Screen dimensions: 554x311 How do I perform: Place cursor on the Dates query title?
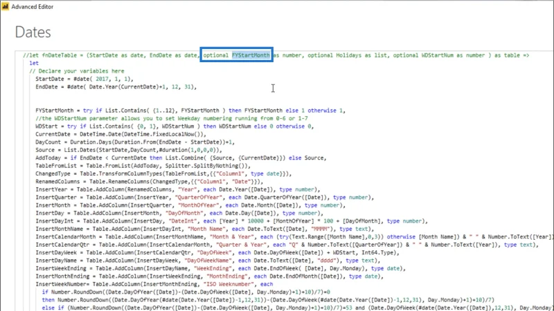click(33, 32)
